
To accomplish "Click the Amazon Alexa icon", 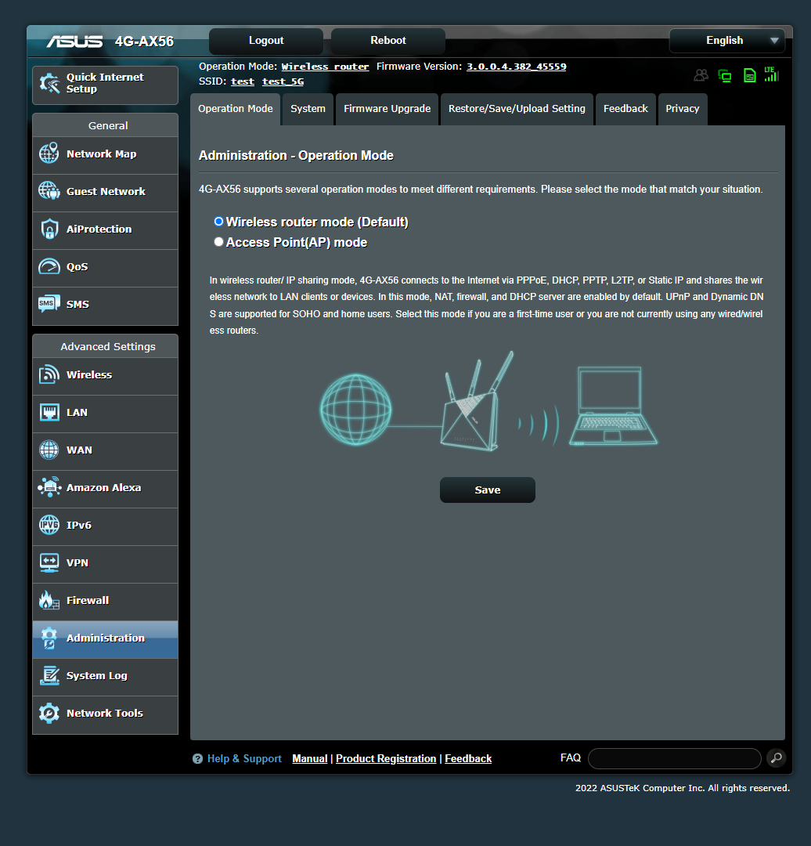I will click(49, 487).
